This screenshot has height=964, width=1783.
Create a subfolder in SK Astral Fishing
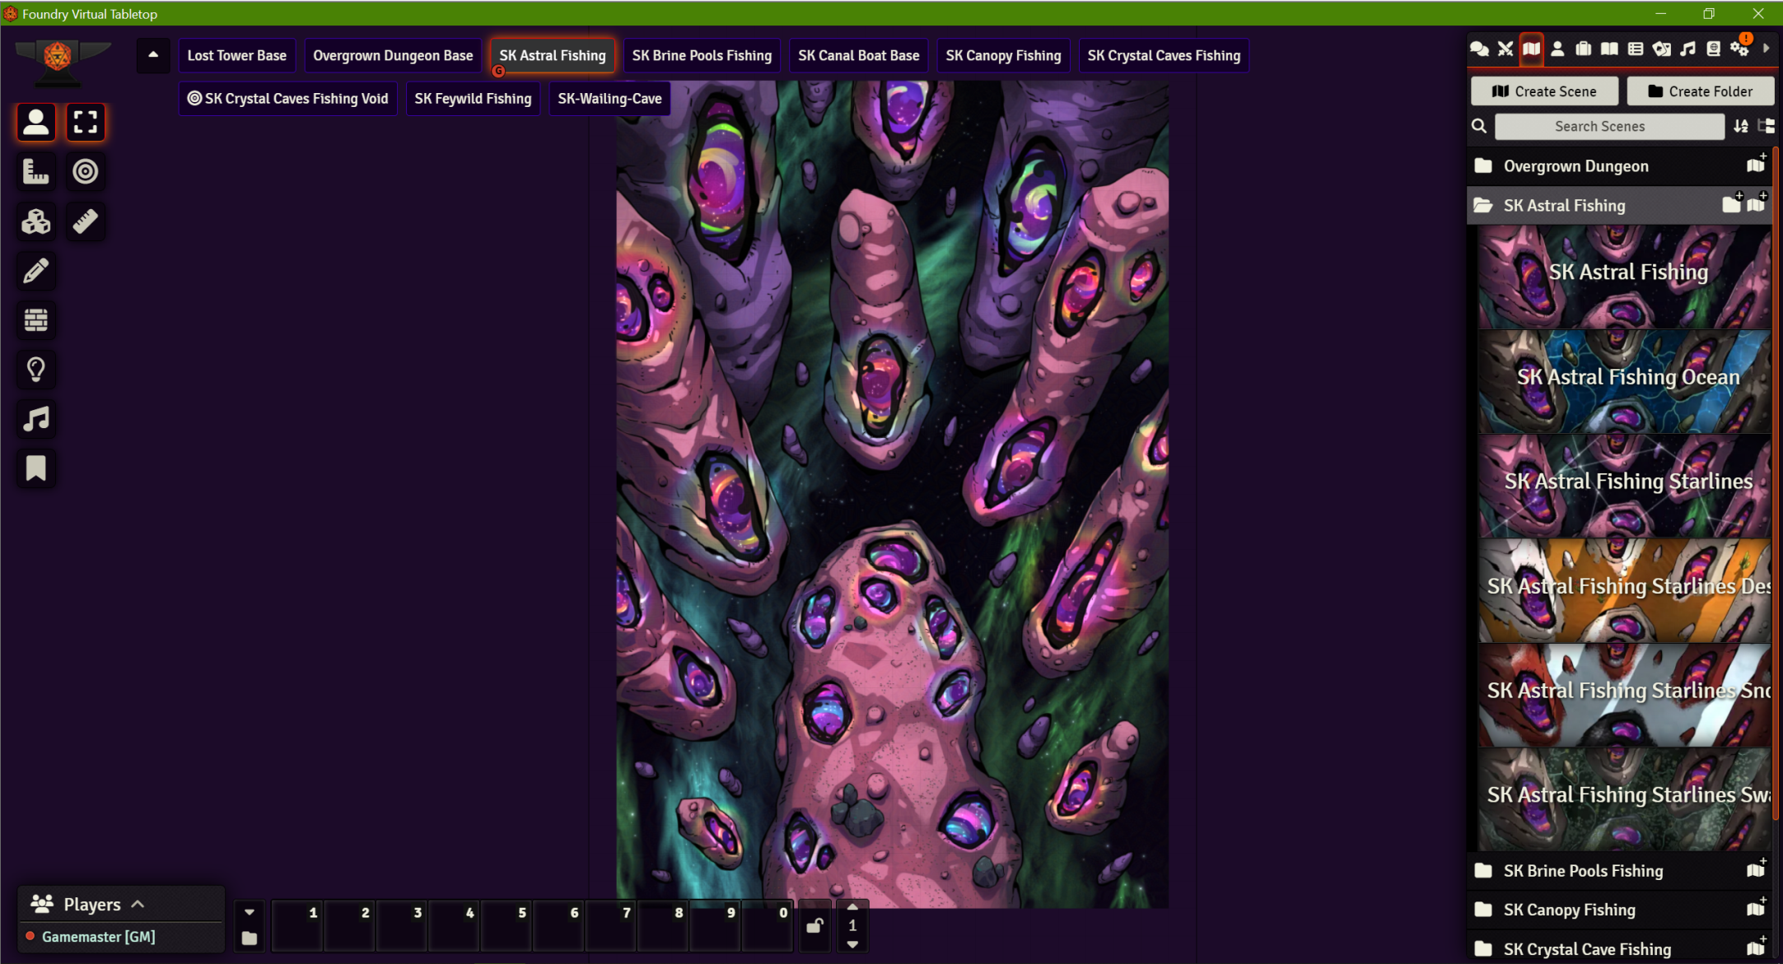tap(1733, 204)
